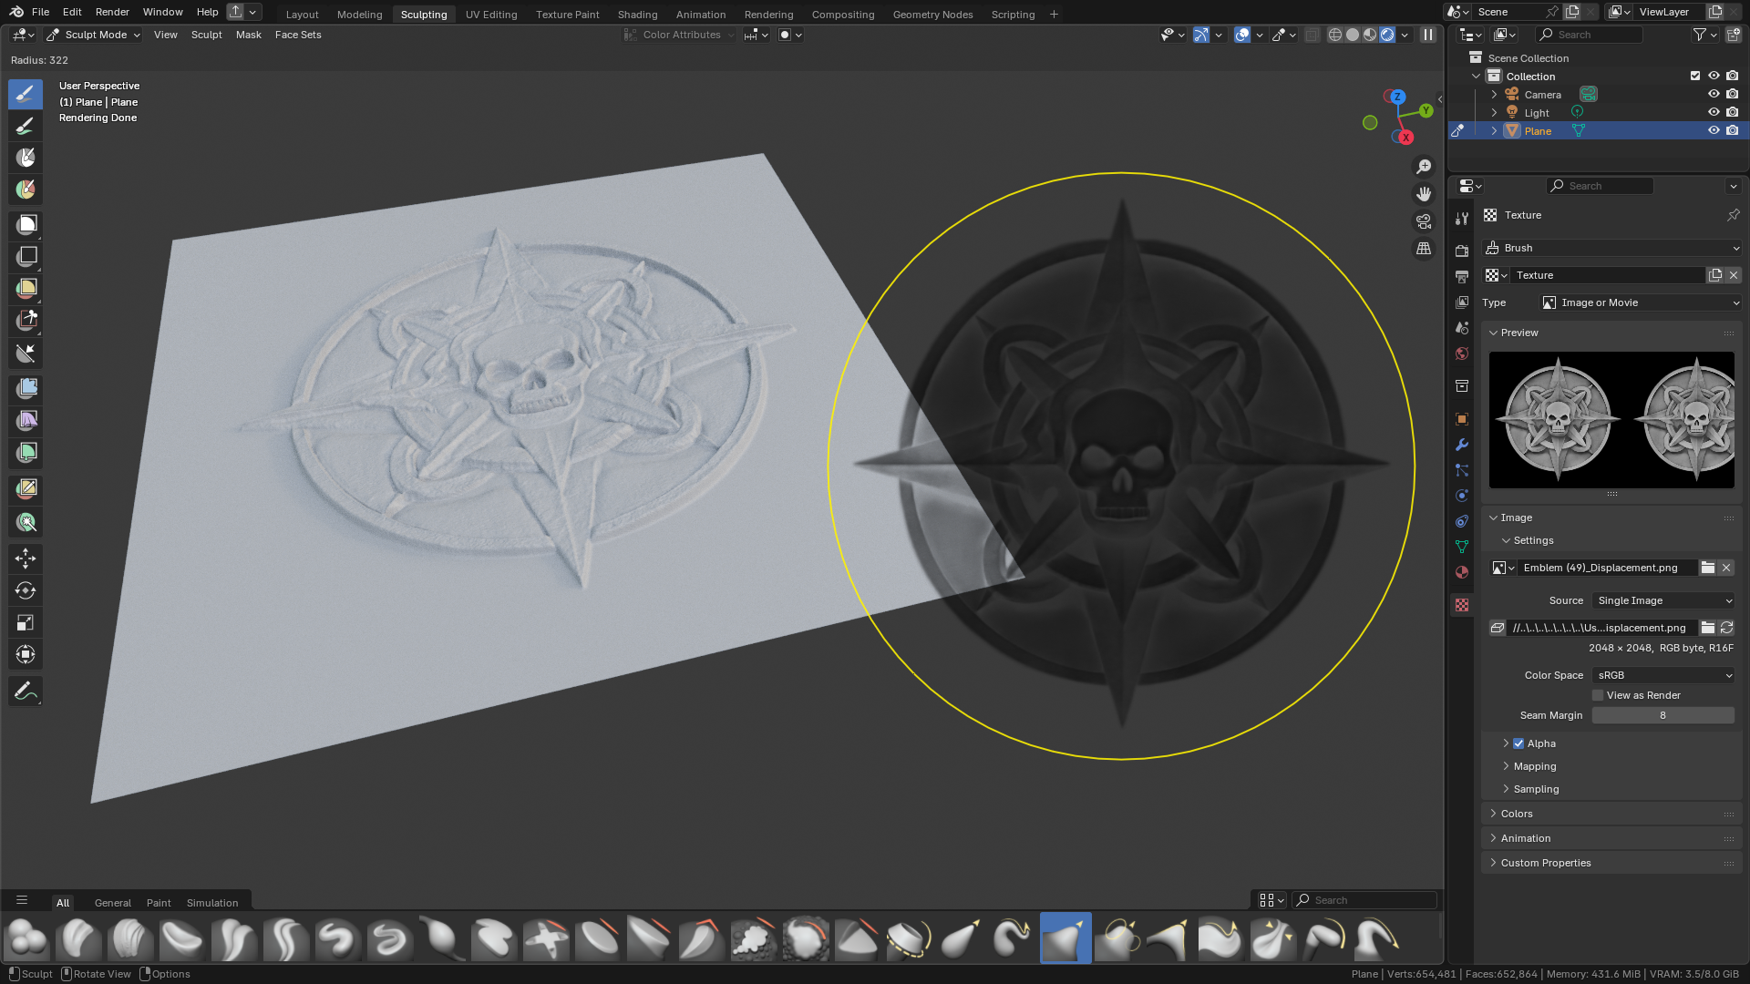
Task: Expand the Mapping subpanel
Action: (1535, 766)
